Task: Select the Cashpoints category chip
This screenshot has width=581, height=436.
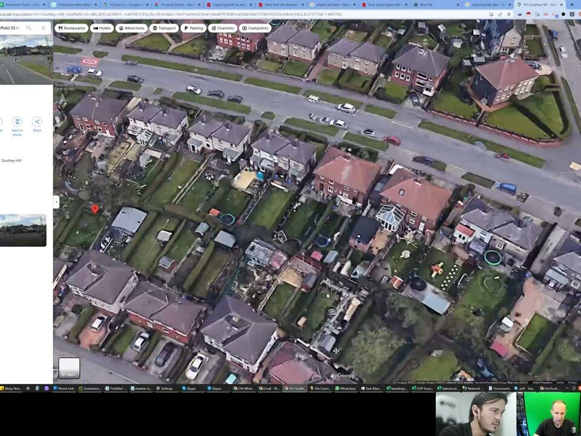Action: (x=255, y=28)
